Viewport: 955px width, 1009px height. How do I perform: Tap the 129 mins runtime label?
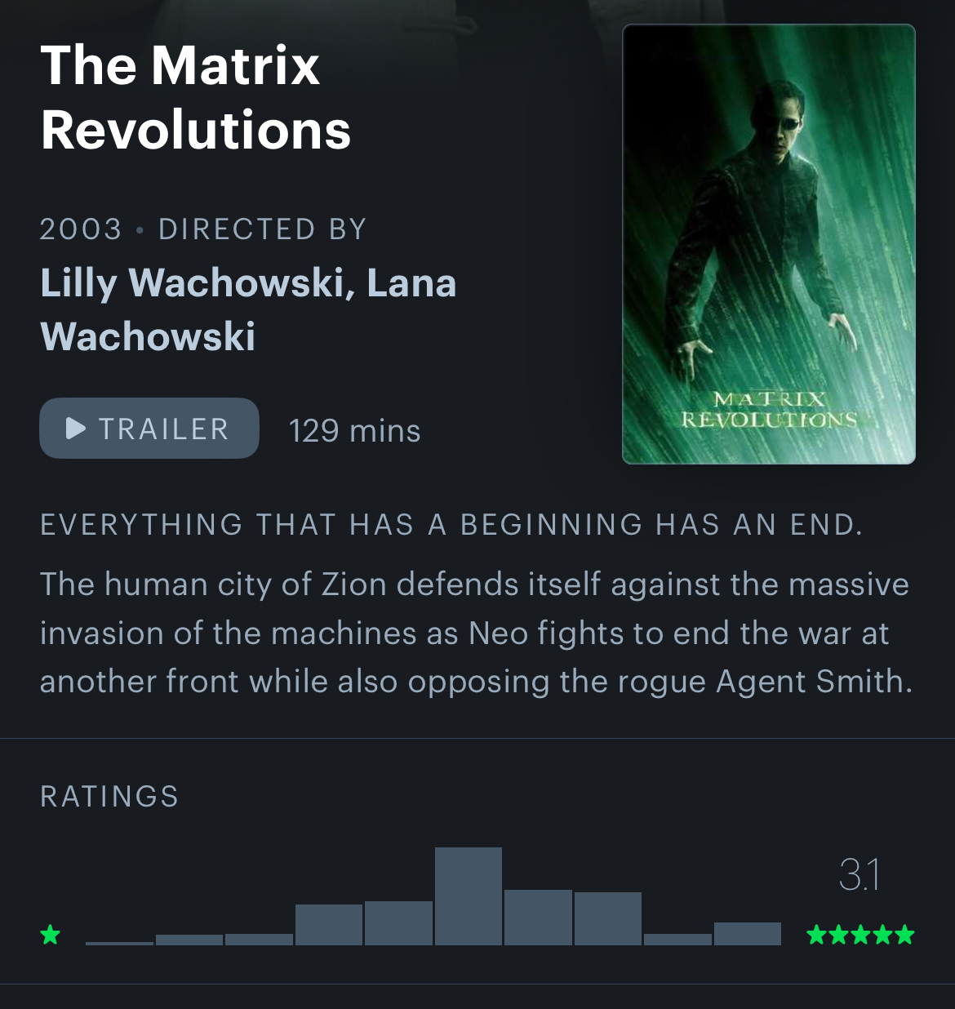(x=355, y=430)
